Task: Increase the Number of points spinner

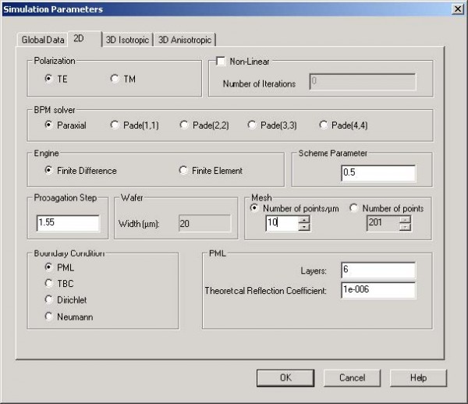Action: [x=406, y=220]
